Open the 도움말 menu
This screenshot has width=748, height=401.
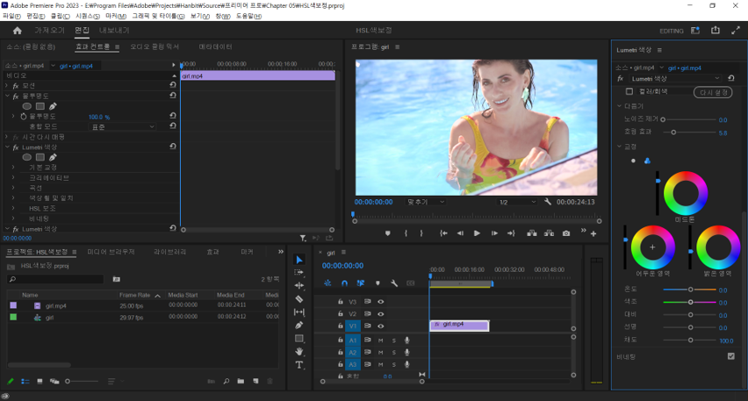248,16
